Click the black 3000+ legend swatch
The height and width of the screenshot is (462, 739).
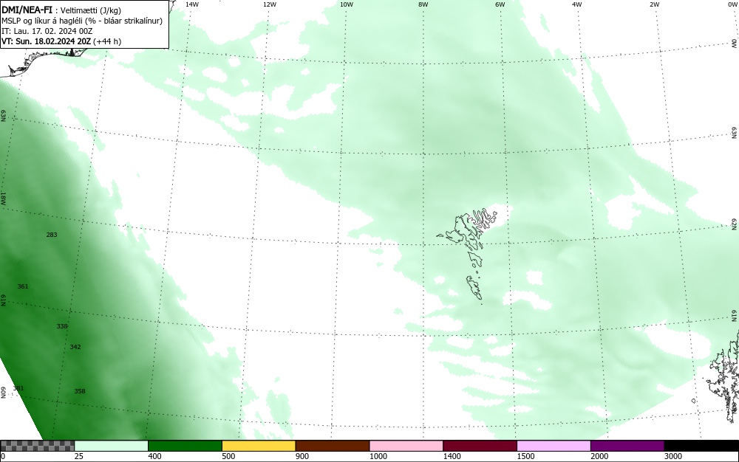pyautogui.click(x=701, y=446)
